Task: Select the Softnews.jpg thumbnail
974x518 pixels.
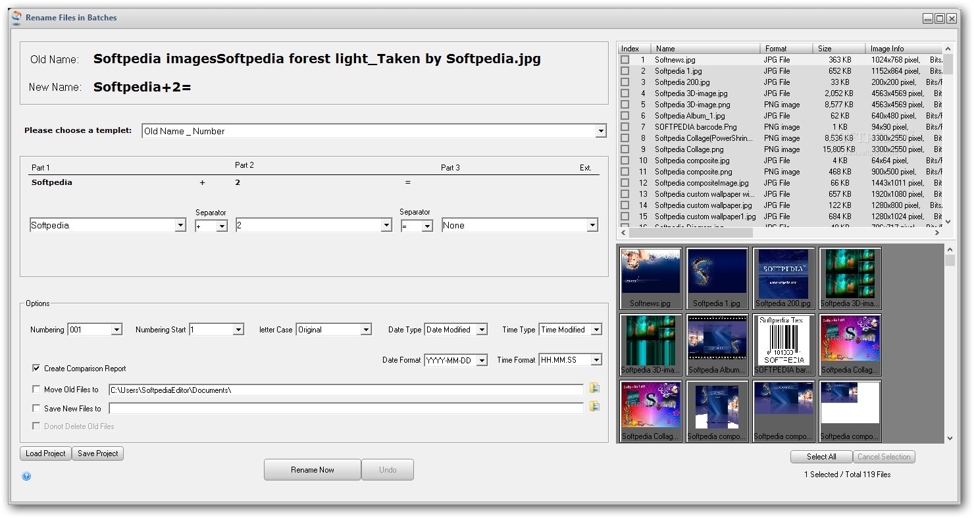Action: 651,278
